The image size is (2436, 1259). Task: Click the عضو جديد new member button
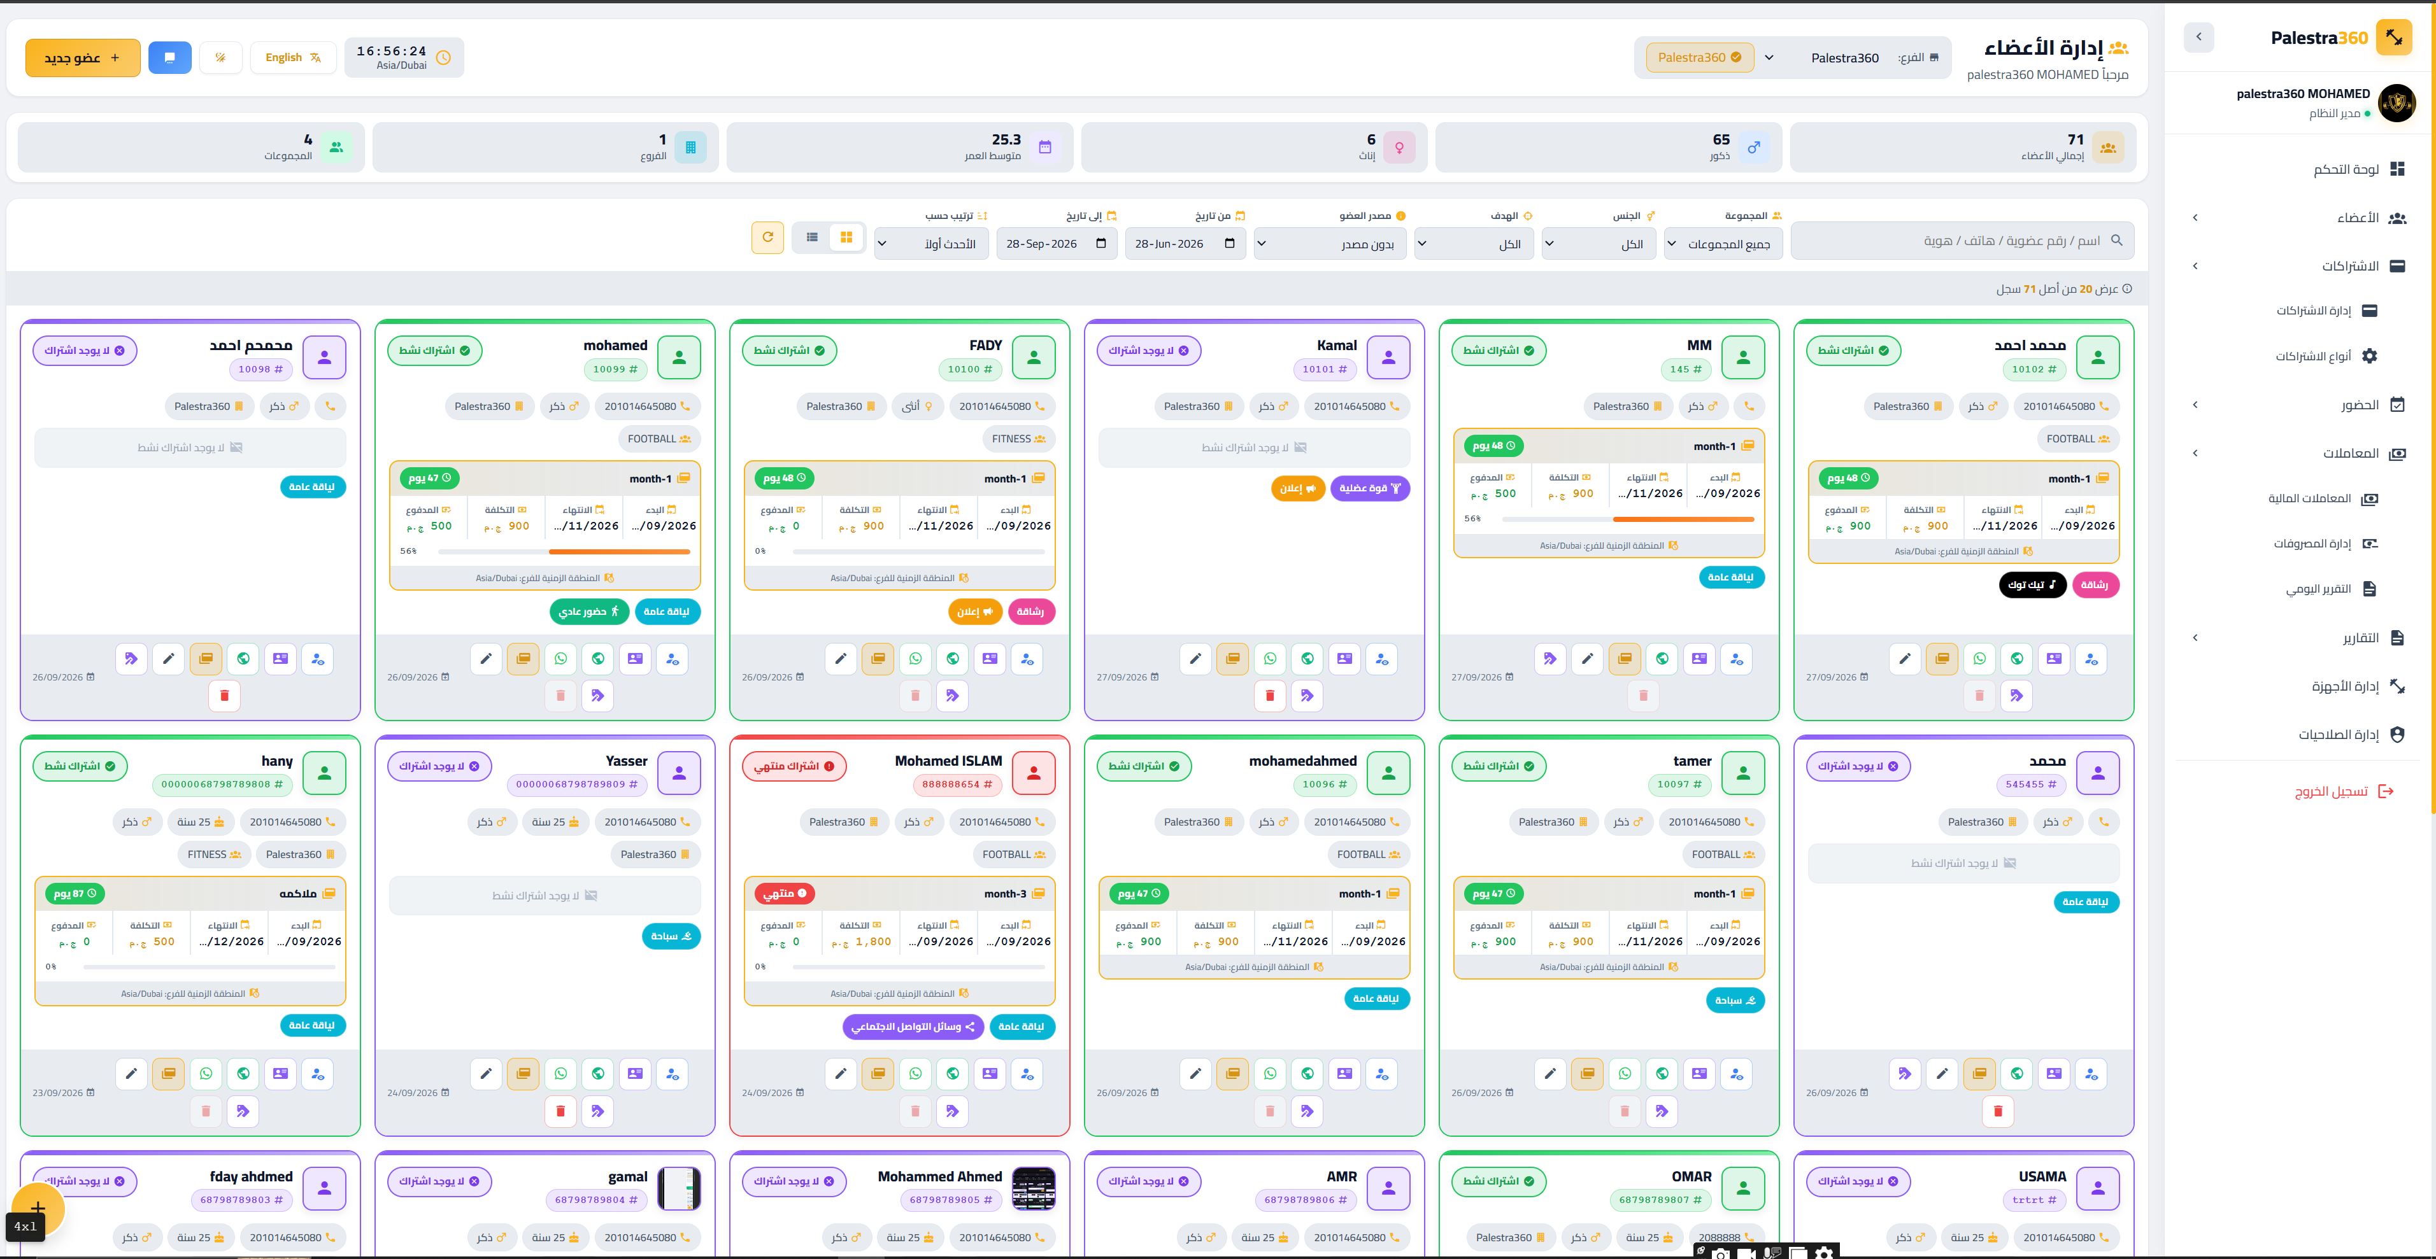[83, 58]
